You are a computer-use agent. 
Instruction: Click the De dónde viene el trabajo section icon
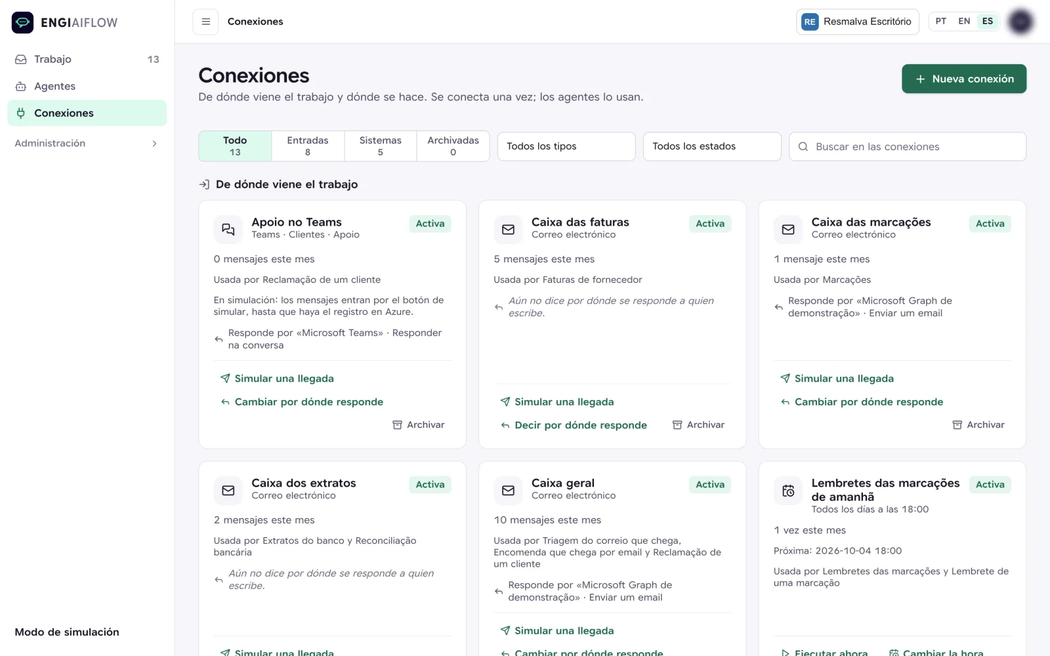pos(204,184)
